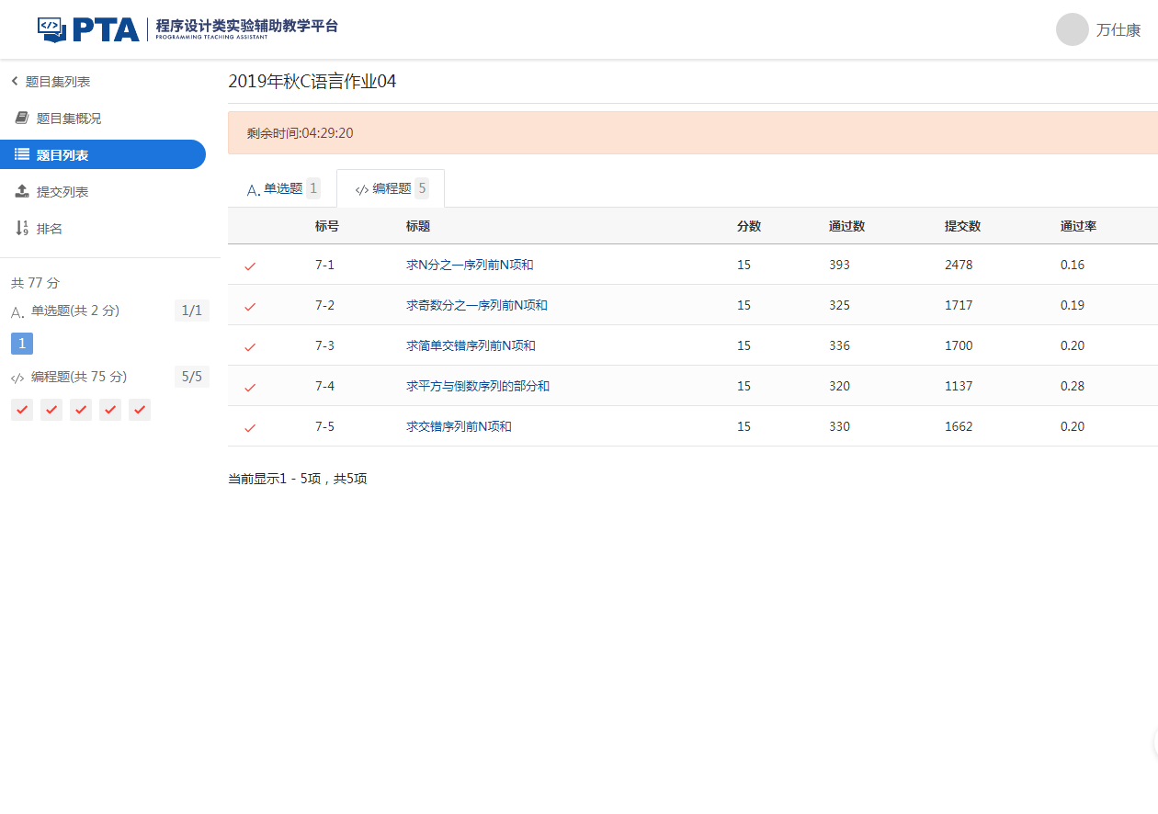Image resolution: width=1158 pixels, height=814 pixels.
Task: Click sidebar heading 编程题(共 75 分)
Action: (79, 377)
